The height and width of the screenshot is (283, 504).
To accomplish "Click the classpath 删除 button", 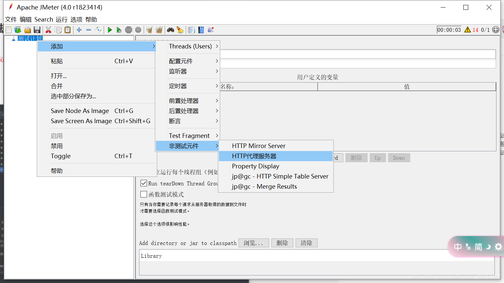I will pos(282,243).
